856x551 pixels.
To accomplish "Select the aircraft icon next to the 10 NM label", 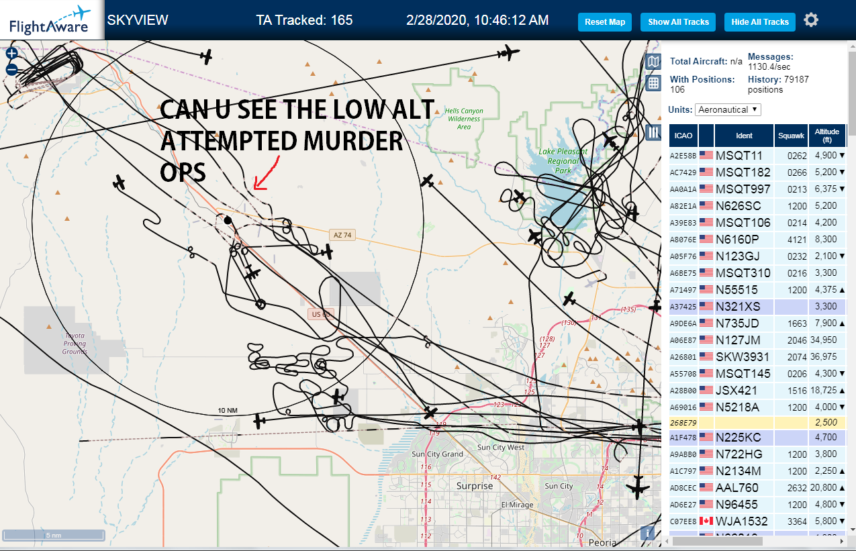I will click(x=260, y=421).
